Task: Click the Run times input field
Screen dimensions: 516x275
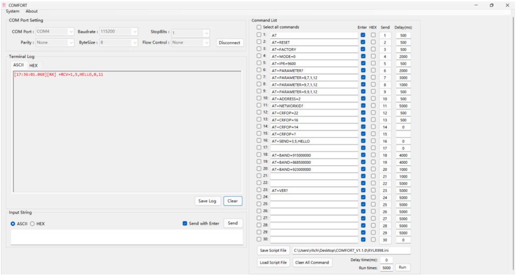Action: coord(386,268)
